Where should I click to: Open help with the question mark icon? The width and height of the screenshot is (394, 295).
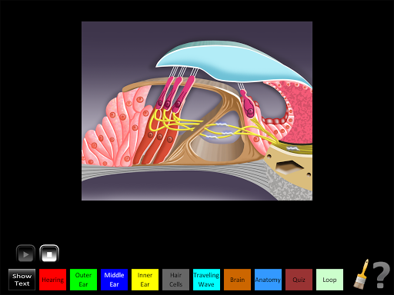pos(382,275)
